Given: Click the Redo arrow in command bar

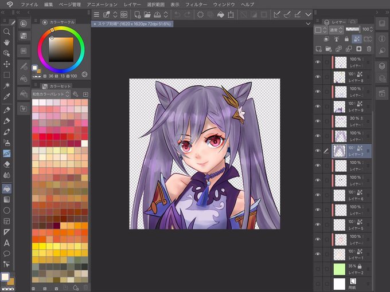Looking at the screenshot, I should click(188, 15).
